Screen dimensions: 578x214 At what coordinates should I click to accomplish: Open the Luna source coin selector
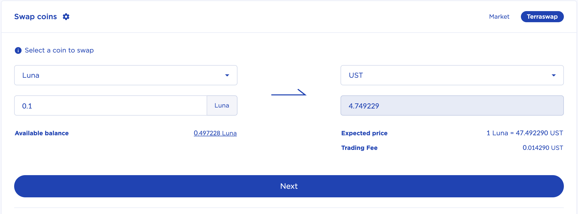point(126,75)
